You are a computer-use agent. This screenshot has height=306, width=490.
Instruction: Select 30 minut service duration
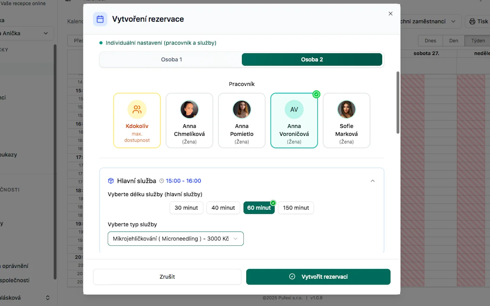pyautogui.click(x=186, y=208)
